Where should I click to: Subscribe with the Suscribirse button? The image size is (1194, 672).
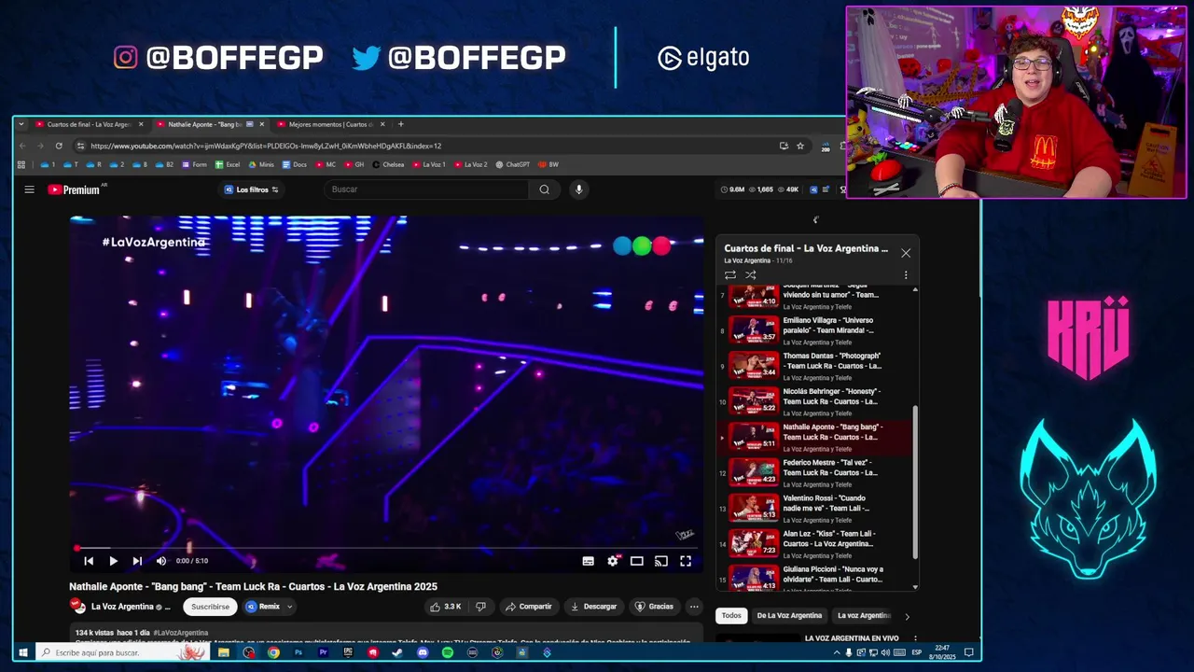tap(210, 607)
